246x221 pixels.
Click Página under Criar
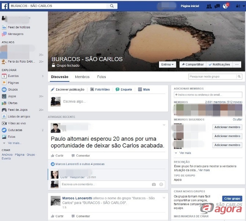click(19, 155)
